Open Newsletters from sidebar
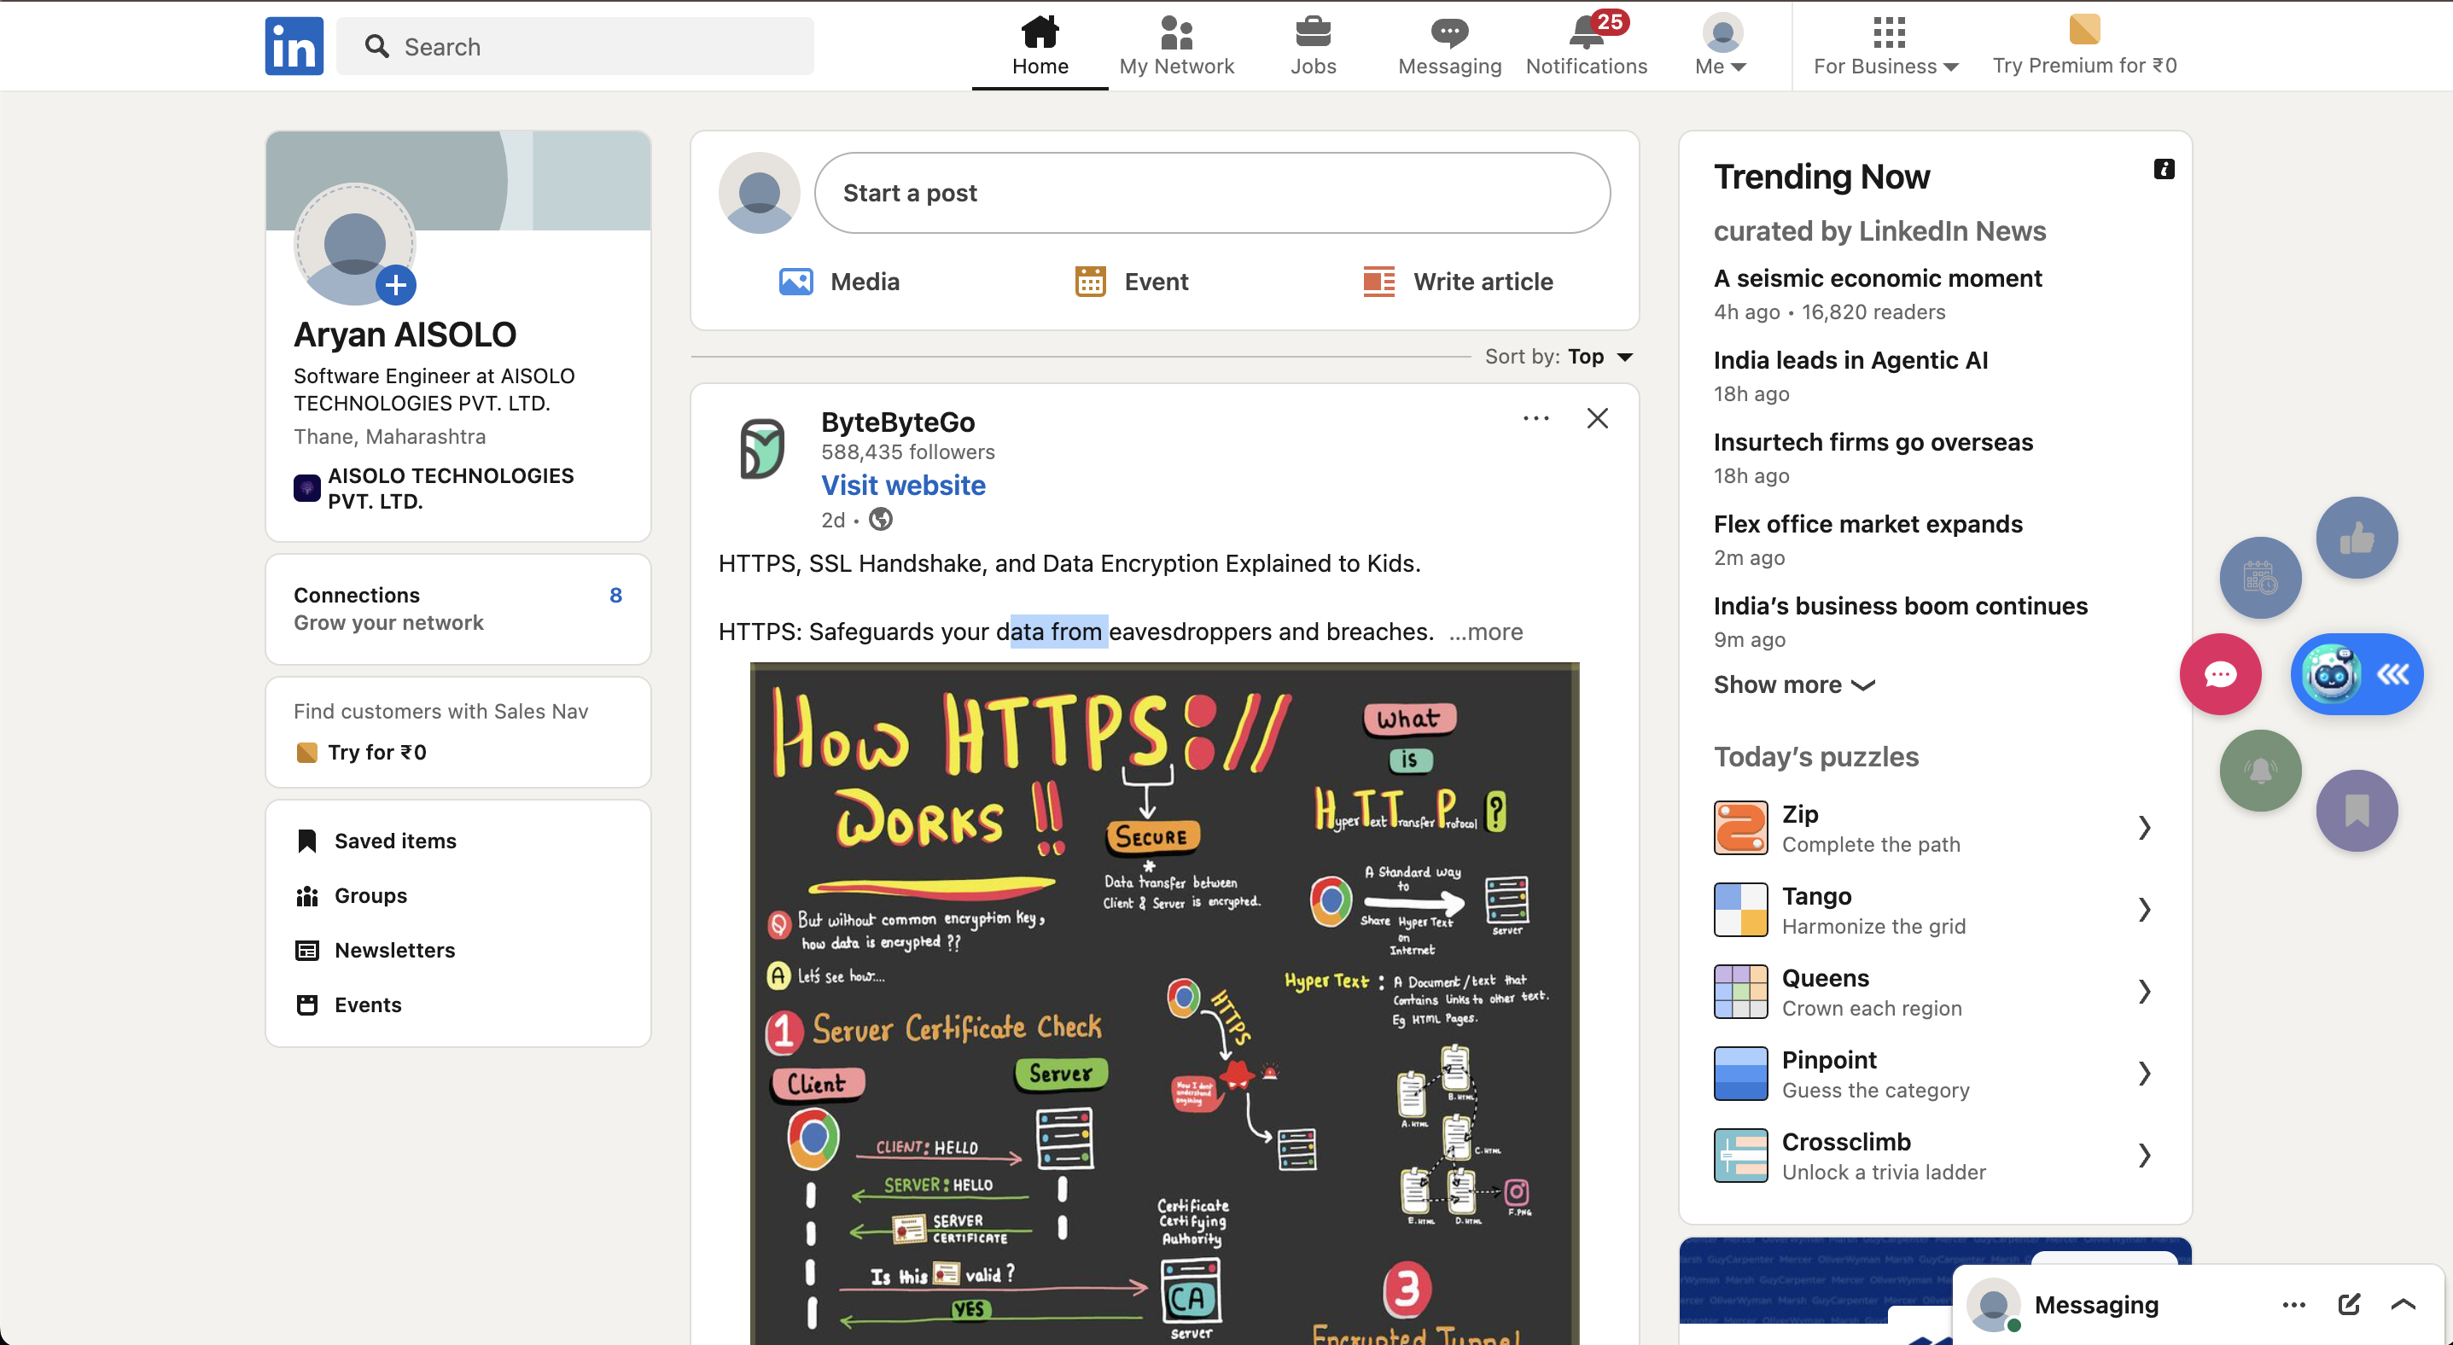Screen dimensions: 2453x1345 coord(376,950)
